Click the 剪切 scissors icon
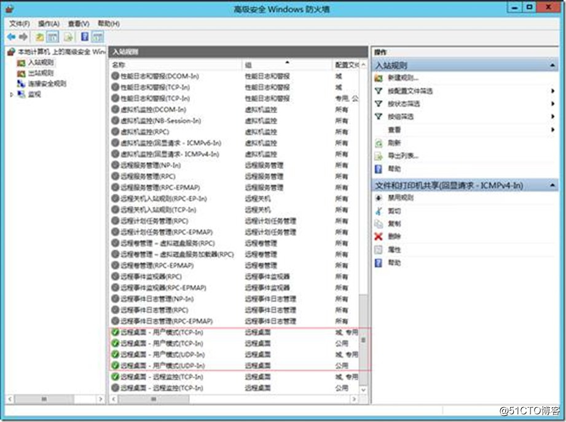566x422 pixels. 379,211
